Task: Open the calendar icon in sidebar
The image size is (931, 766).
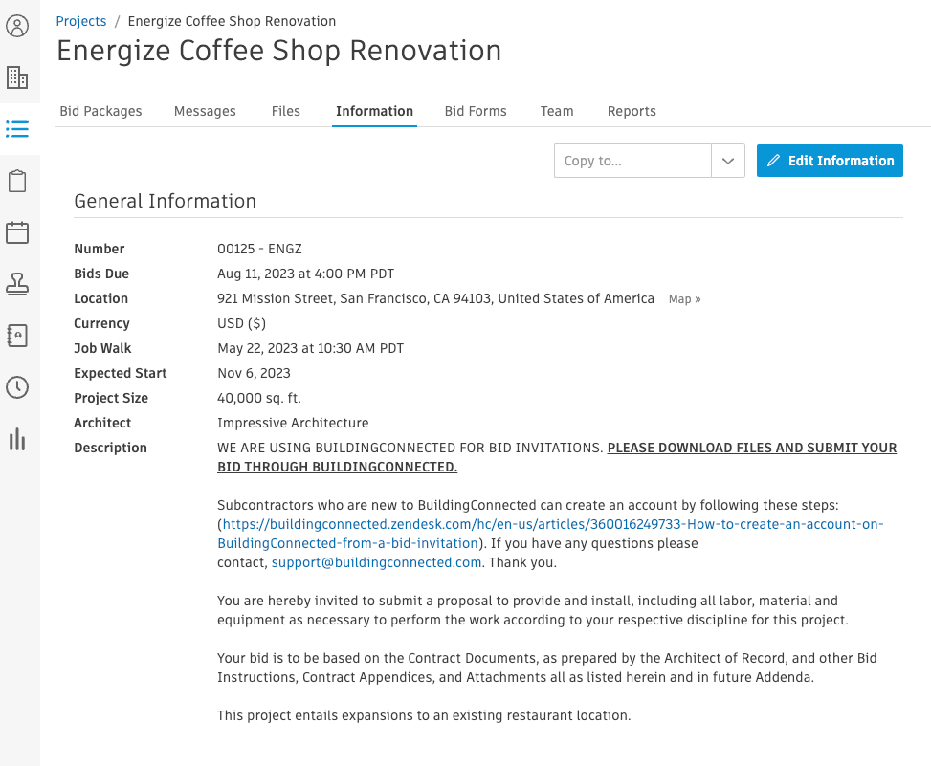Action: (x=17, y=232)
